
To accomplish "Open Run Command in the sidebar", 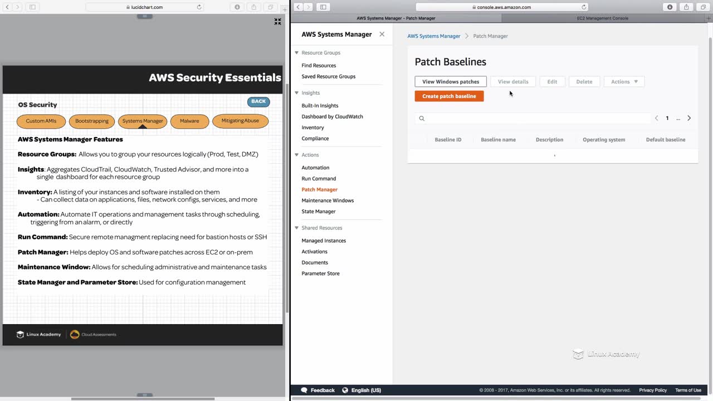I will pos(319,179).
